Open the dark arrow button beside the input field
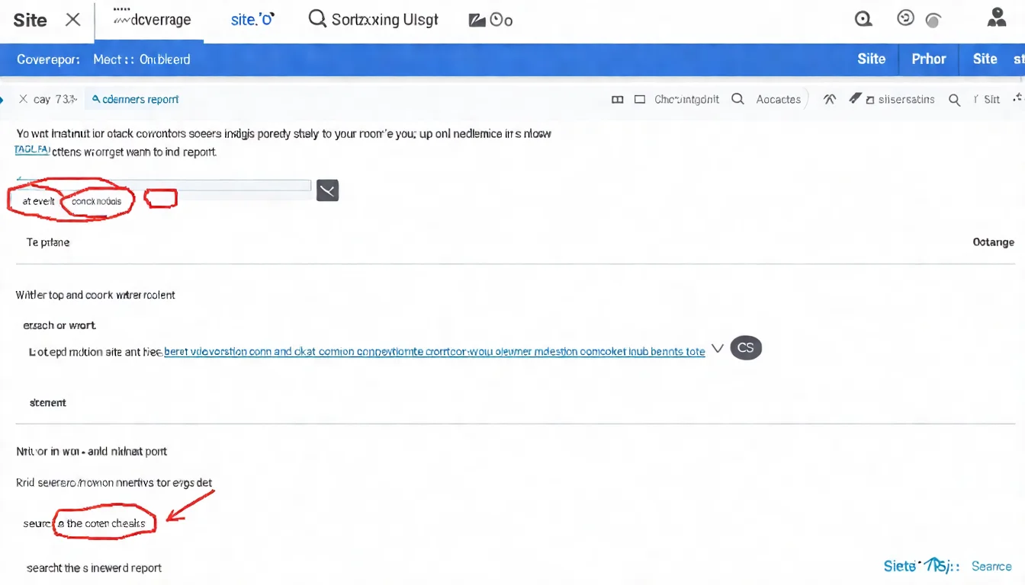The image size is (1025, 585). click(327, 190)
